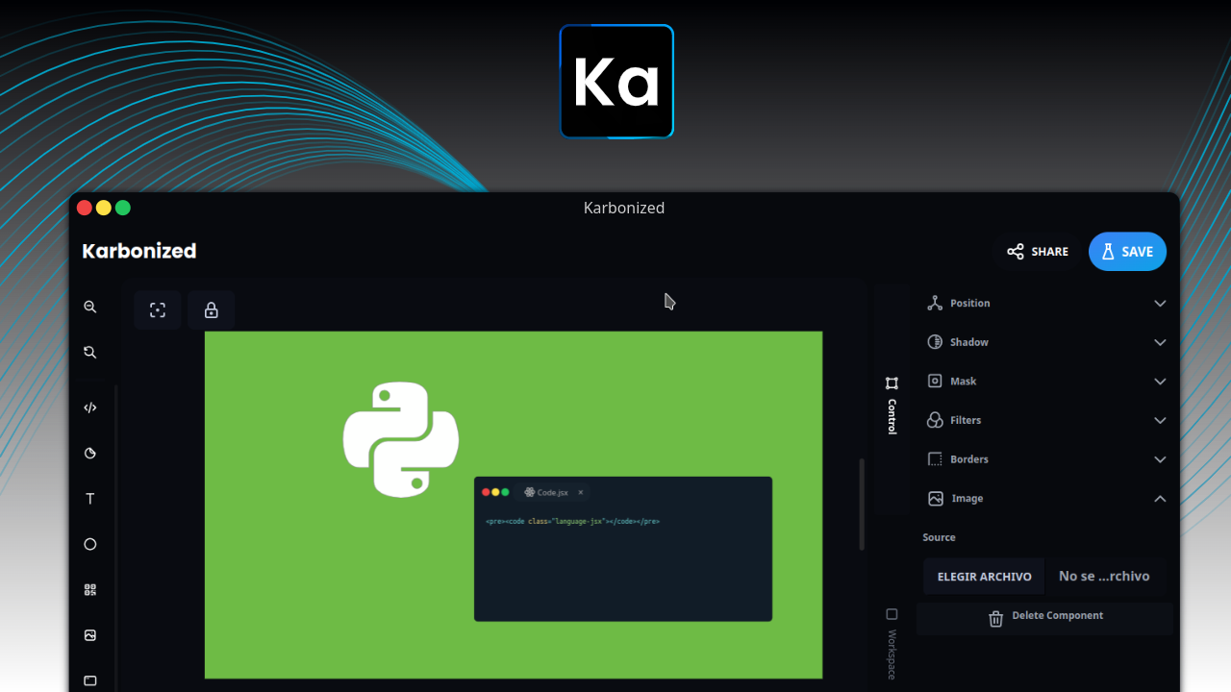
Task: Click the Shadow half-circle icon
Action: point(935,342)
